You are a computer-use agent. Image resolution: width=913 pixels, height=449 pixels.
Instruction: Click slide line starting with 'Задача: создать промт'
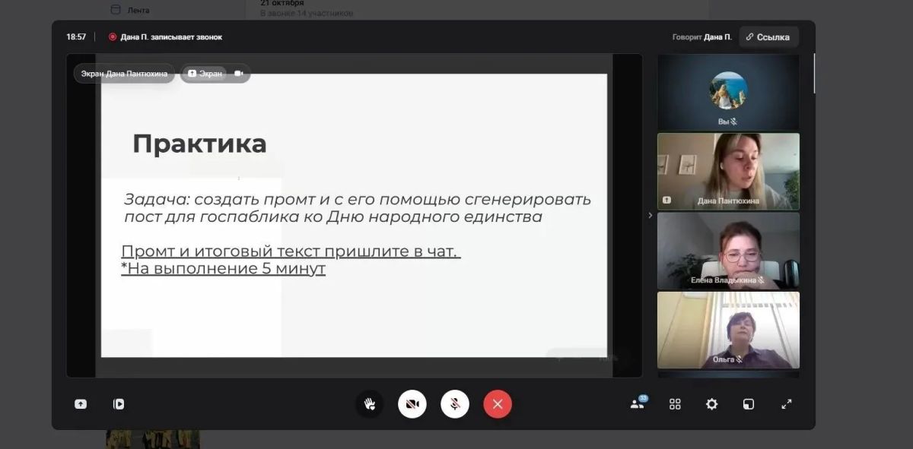(x=358, y=200)
